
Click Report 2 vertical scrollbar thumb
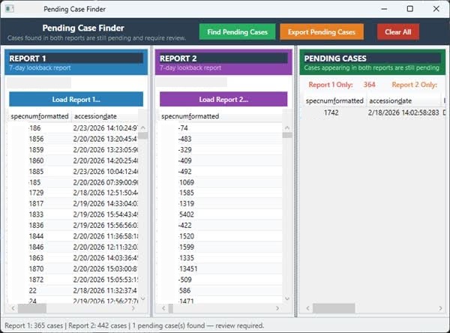287,135
